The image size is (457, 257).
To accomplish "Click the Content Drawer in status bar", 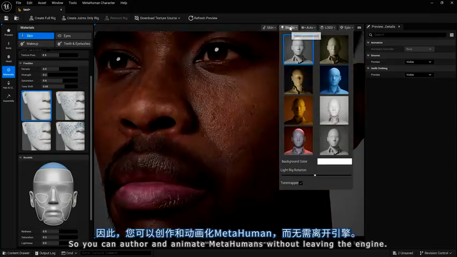I will pyautogui.click(x=16, y=253).
